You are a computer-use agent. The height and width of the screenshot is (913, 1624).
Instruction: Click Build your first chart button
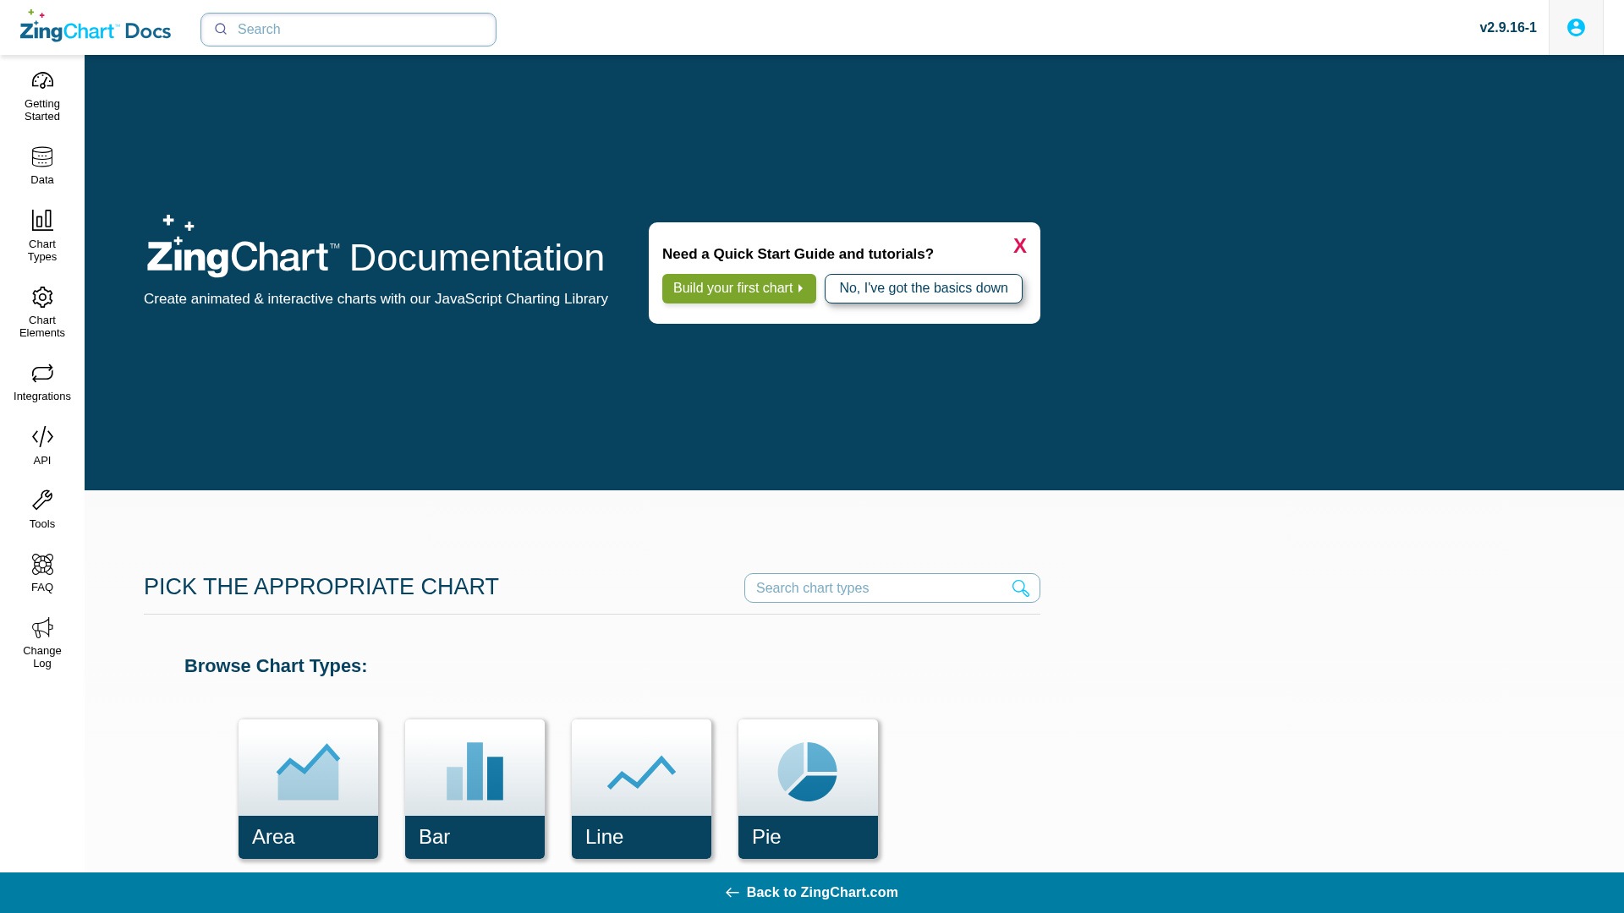click(739, 288)
